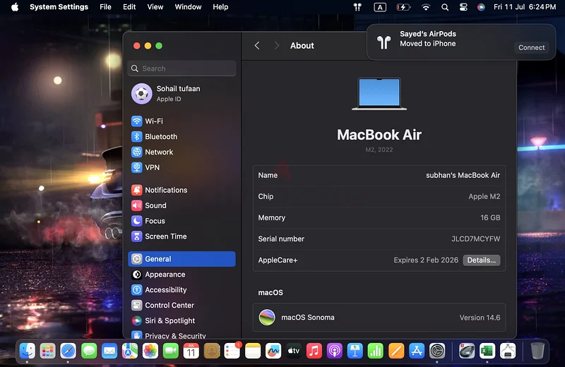
Task: Open Photos from the Dock
Action: [150, 351]
